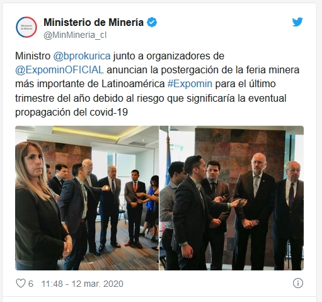Open the Ministerio de Minería profile avatar
This screenshot has width=322, height=302.
coord(26,27)
